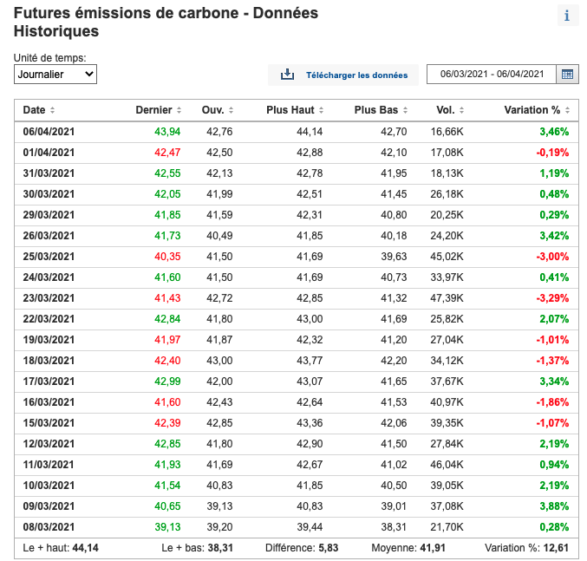Click the Dernier column header
Screen dimensions: 587x561
[x=153, y=110]
